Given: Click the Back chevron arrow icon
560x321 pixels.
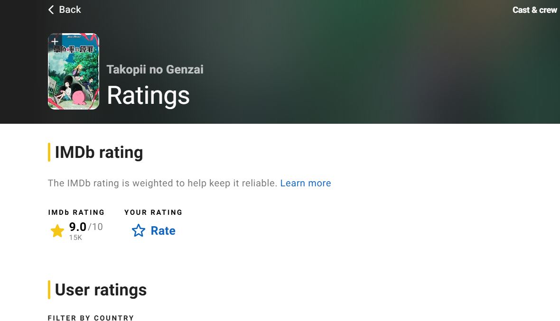Looking at the screenshot, I should pyautogui.click(x=51, y=9).
